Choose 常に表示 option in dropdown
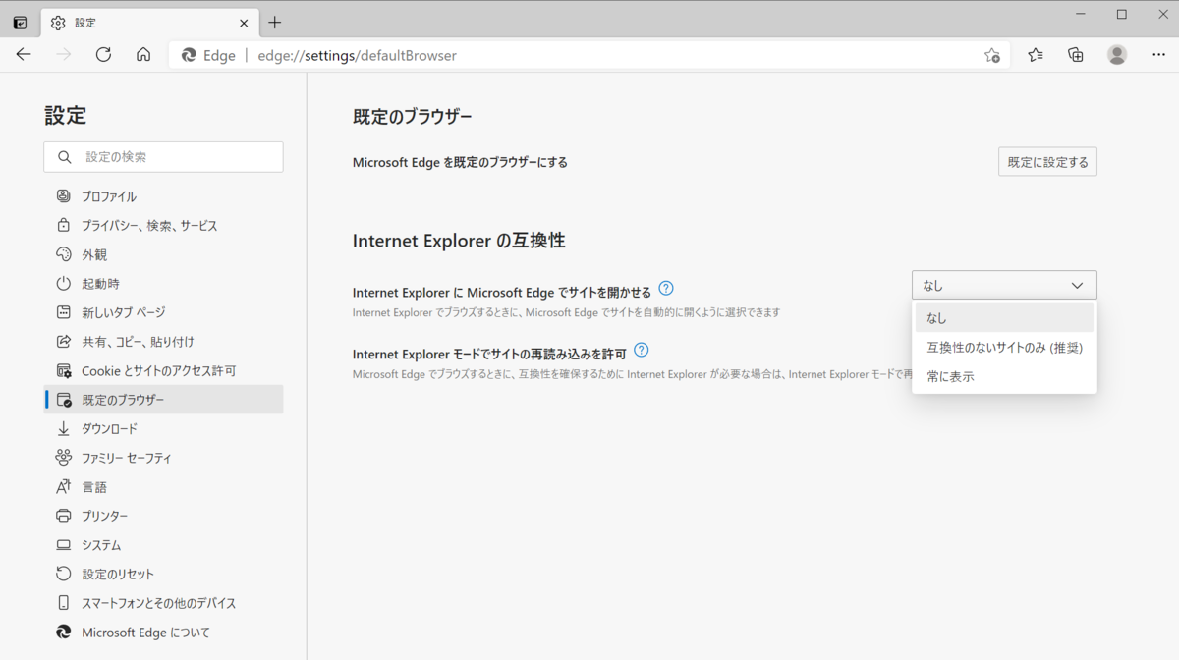Screen dimensions: 1179x660 point(1004,376)
